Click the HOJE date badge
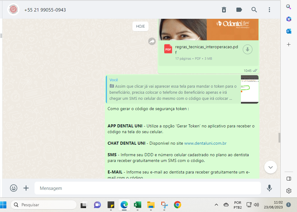This screenshot has height=212, width=297. tap(140, 26)
